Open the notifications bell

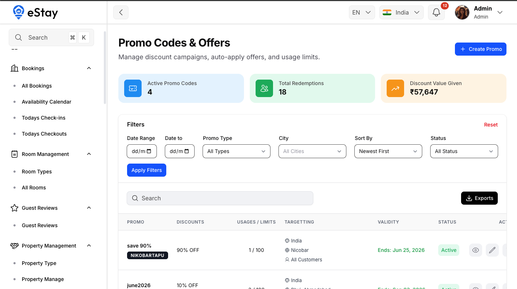pyautogui.click(x=436, y=12)
